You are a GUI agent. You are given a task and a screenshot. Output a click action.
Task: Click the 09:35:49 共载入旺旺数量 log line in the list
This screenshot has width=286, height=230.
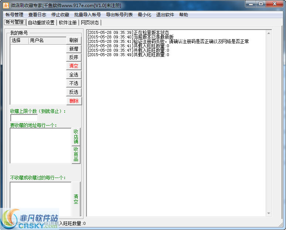coord(128,55)
